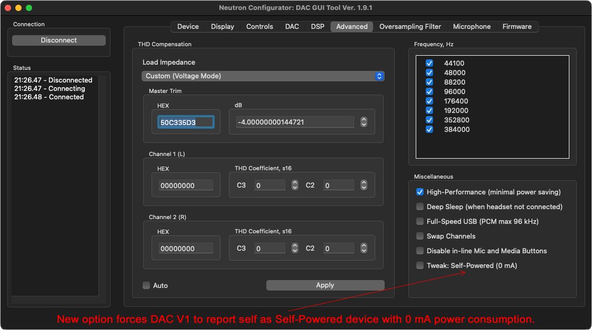Uncheck the 44100 Hz frequency

429,63
